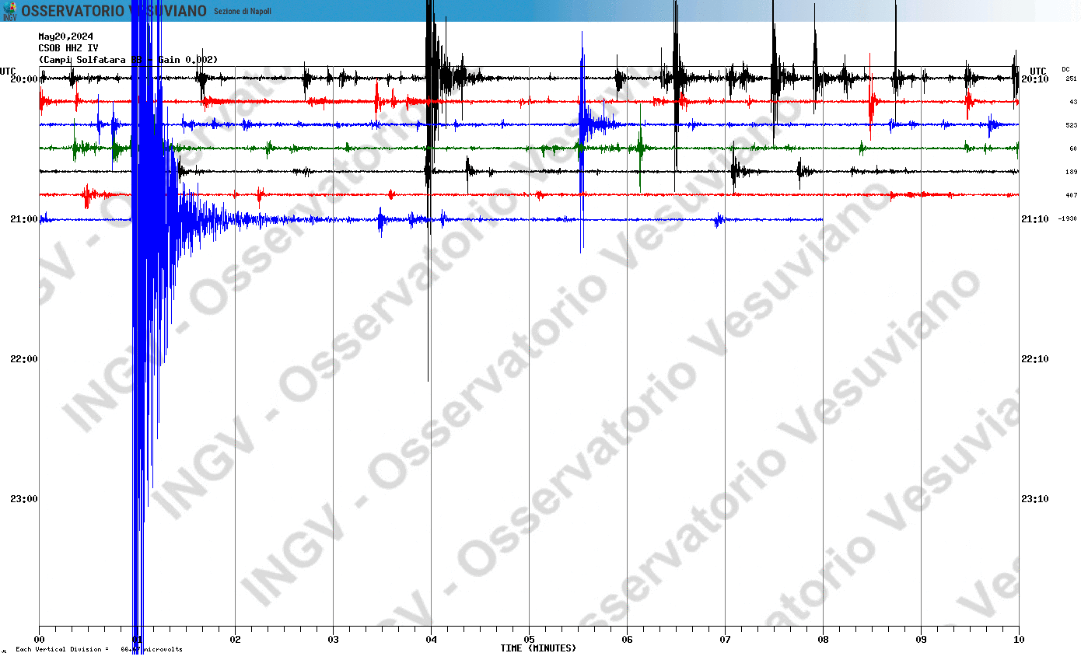Screen dimensions: 1081x660
Task: Click the 09 minute axis label
Action: (x=921, y=640)
